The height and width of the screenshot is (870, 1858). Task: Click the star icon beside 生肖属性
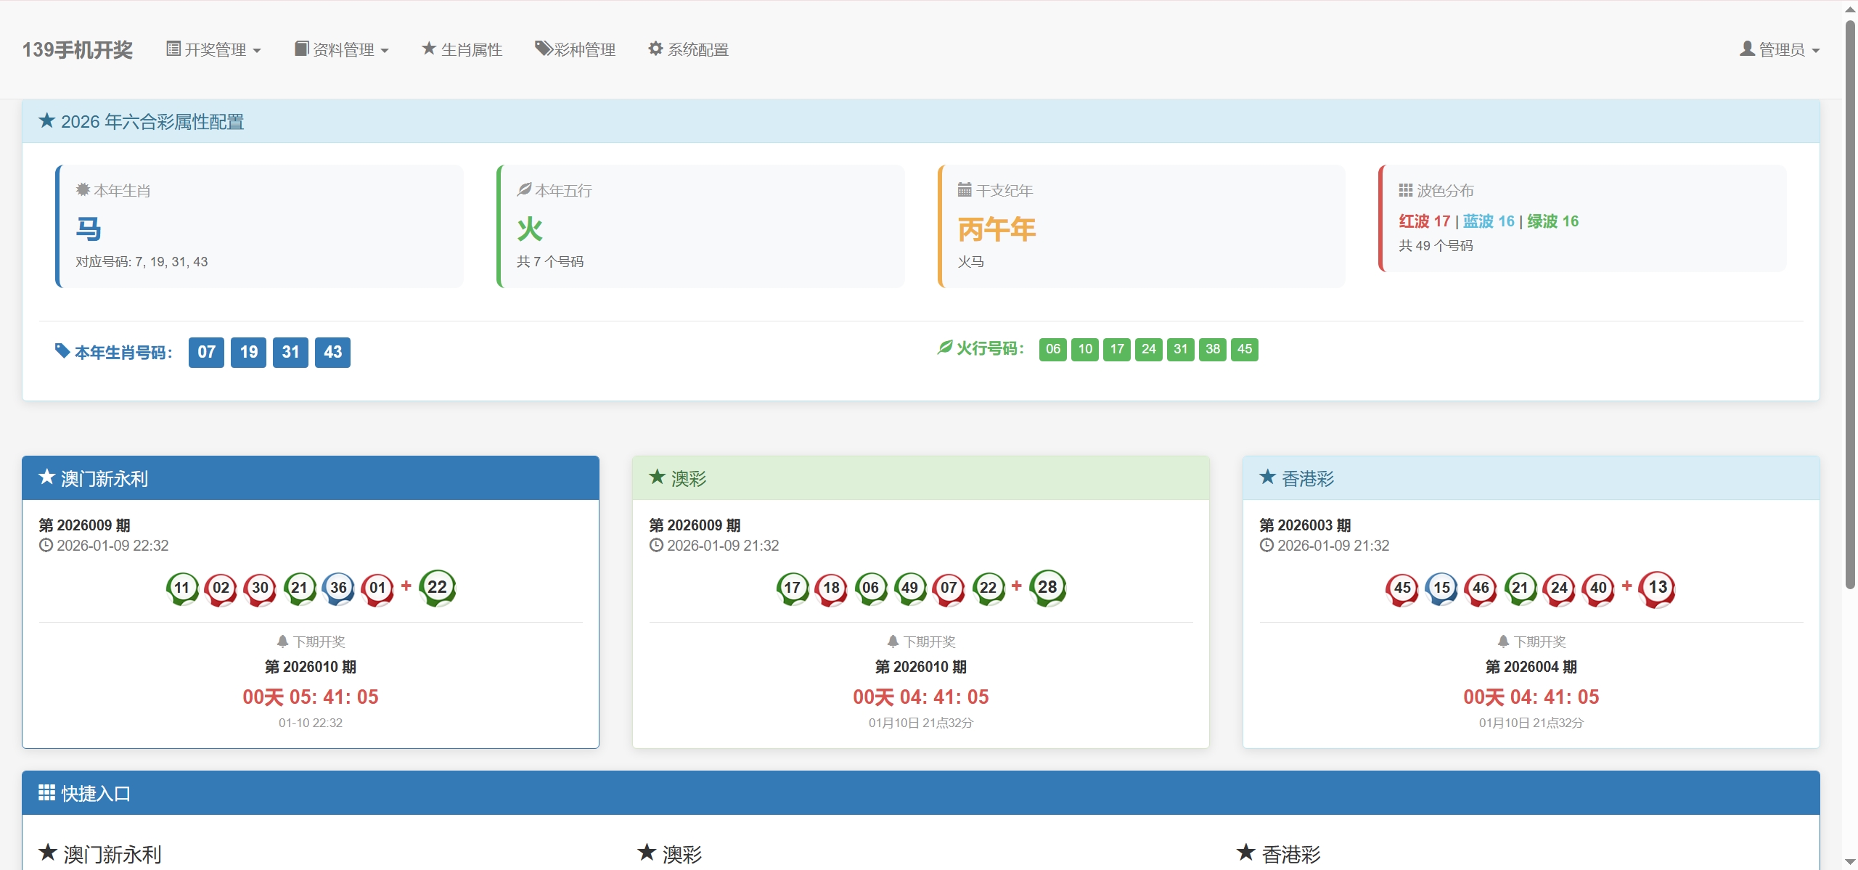[x=428, y=49]
